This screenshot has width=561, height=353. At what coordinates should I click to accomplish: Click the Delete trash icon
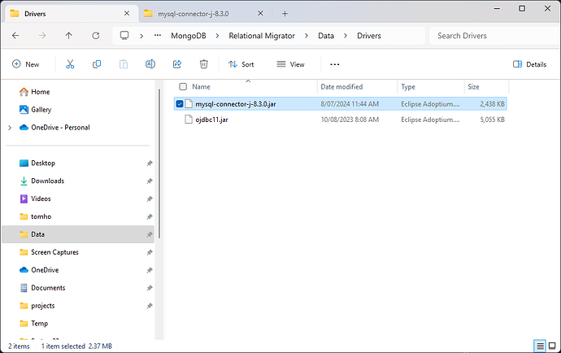tap(204, 64)
